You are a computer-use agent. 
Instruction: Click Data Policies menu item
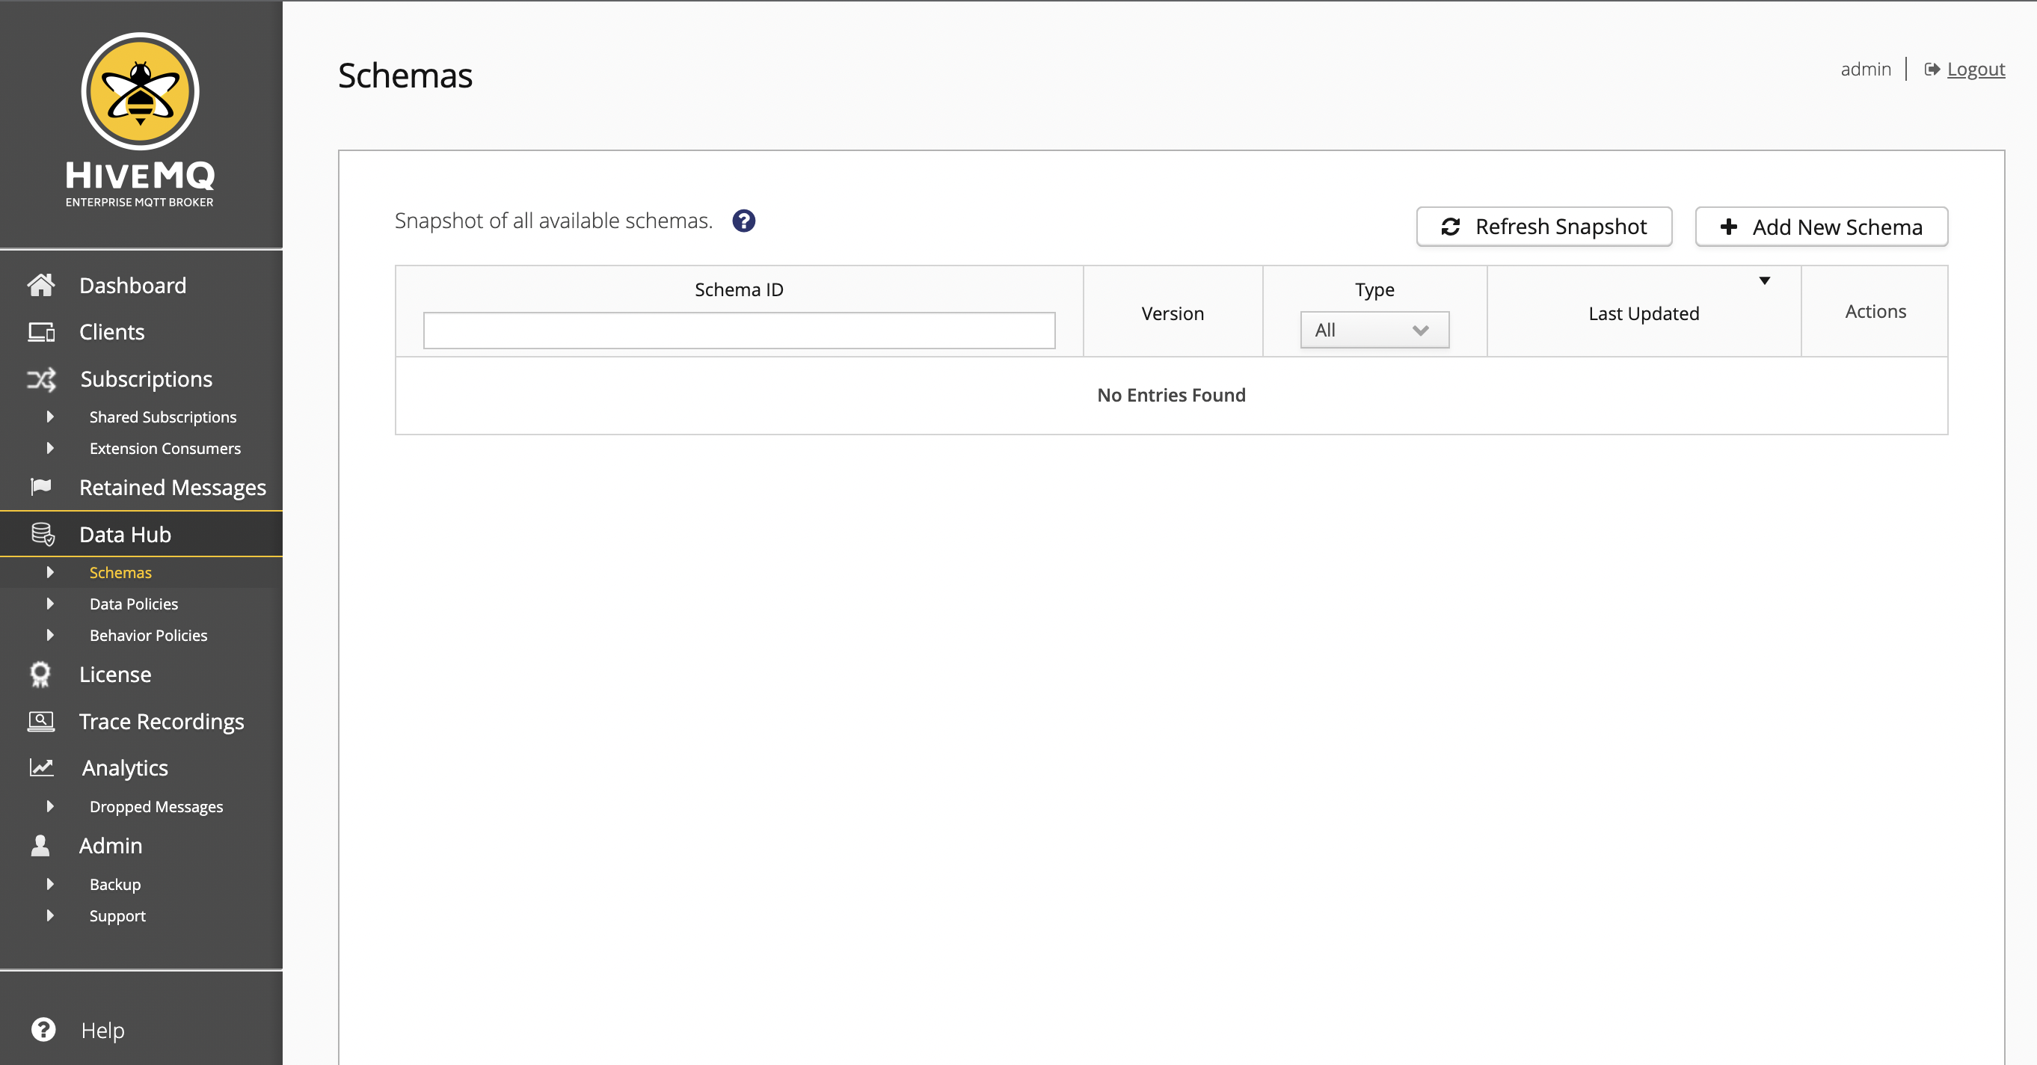click(133, 603)
